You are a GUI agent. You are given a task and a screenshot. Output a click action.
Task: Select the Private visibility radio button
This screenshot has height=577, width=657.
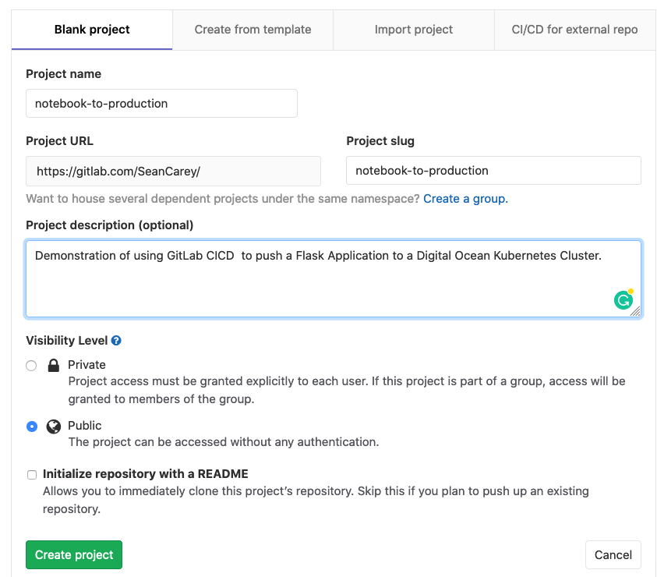[x=31, y=365]
